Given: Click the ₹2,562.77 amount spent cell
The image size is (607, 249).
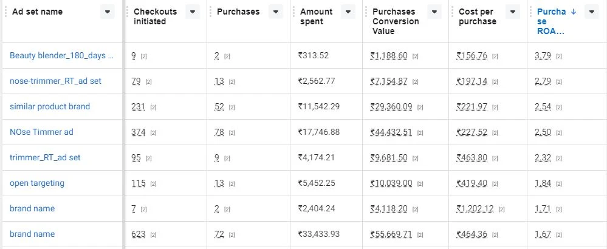Looking at the screenshot, I should 317,81.
